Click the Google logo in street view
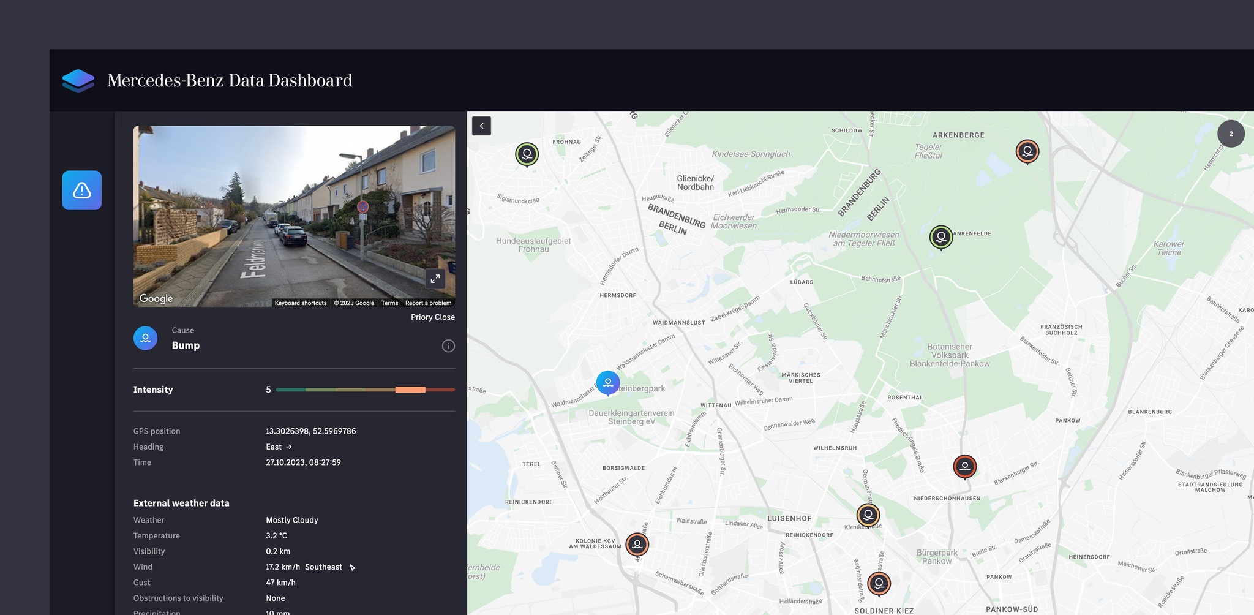 point(156,298)
